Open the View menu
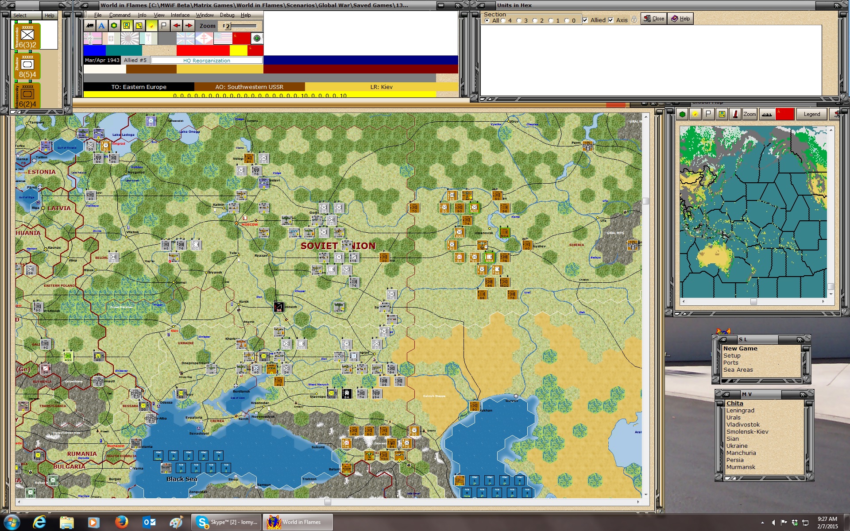 (159, 15)
